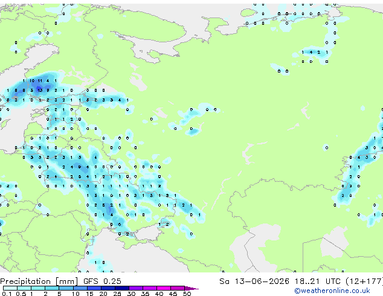Viewport: 383px width, 296px height.
Task: Select the legend label '25'
Action: click(117, 294)
